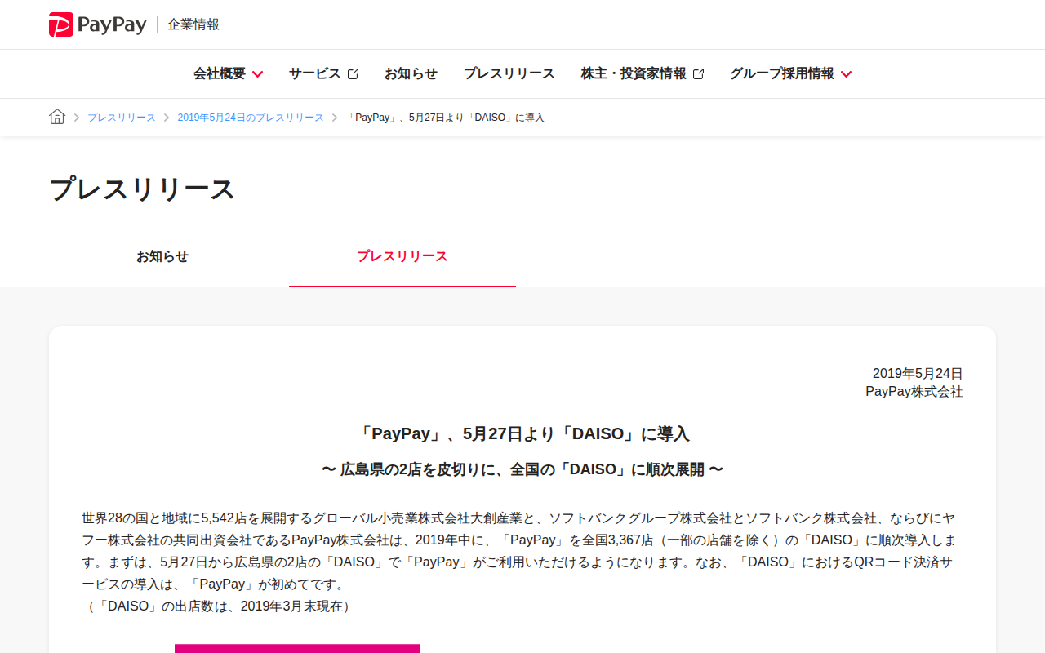Expand the 会社概要 chevron

click(x=257, y=74)
